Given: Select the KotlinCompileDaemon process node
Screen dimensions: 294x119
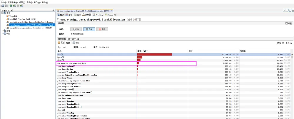Looking at the screenshot, I should pyautogui.click(x=31, y=22).
